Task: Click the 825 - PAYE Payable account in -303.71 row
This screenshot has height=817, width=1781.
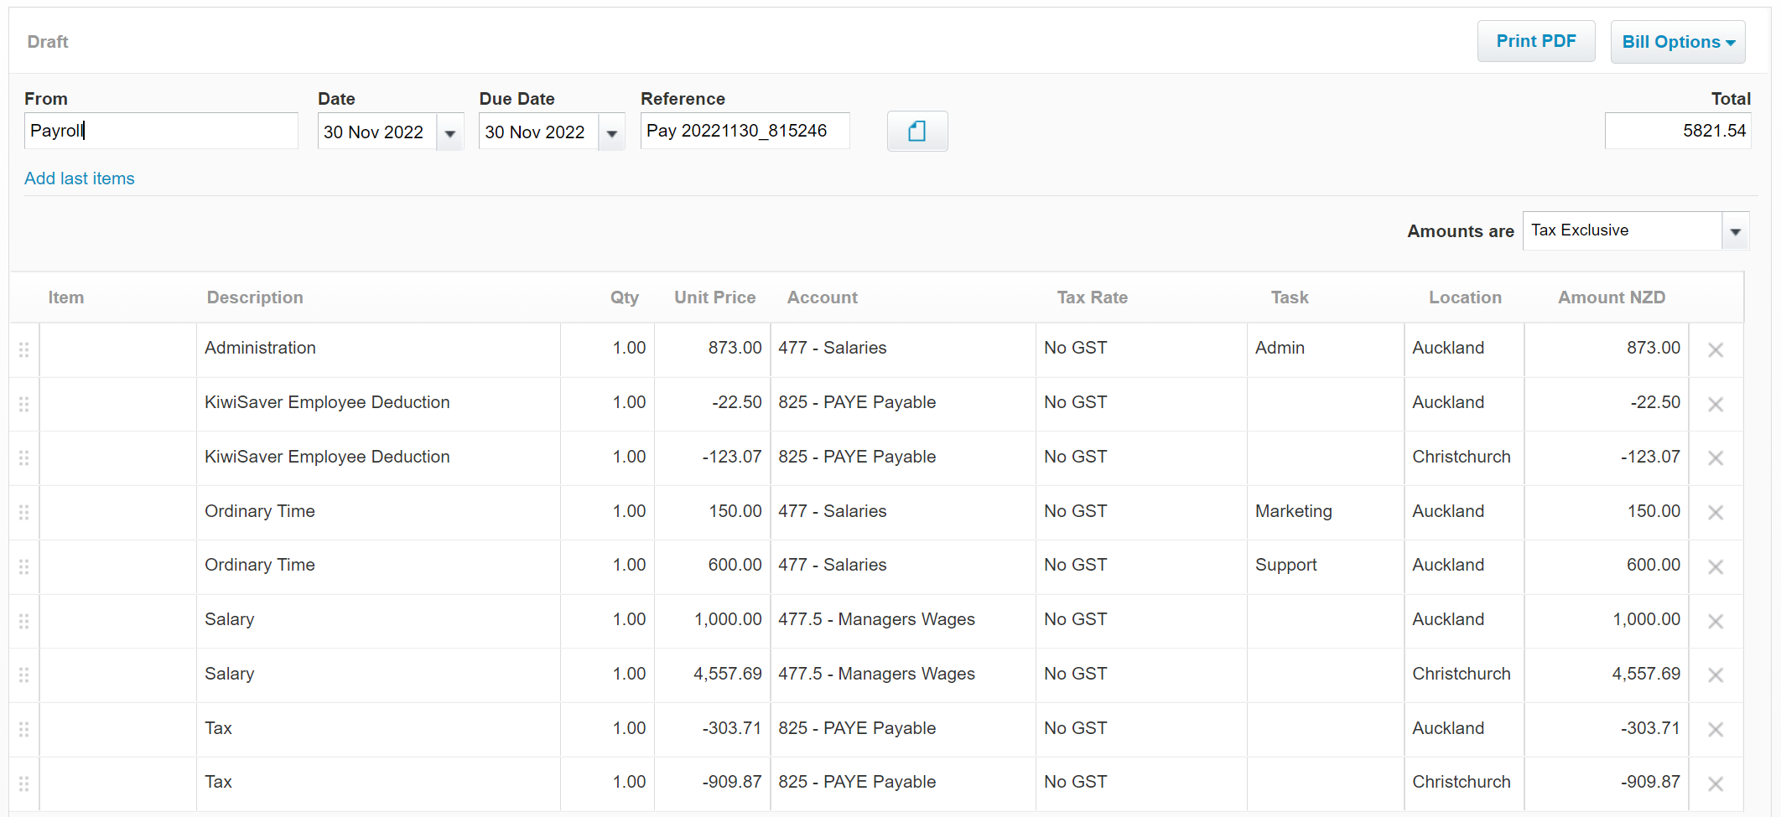Action: 903,728
